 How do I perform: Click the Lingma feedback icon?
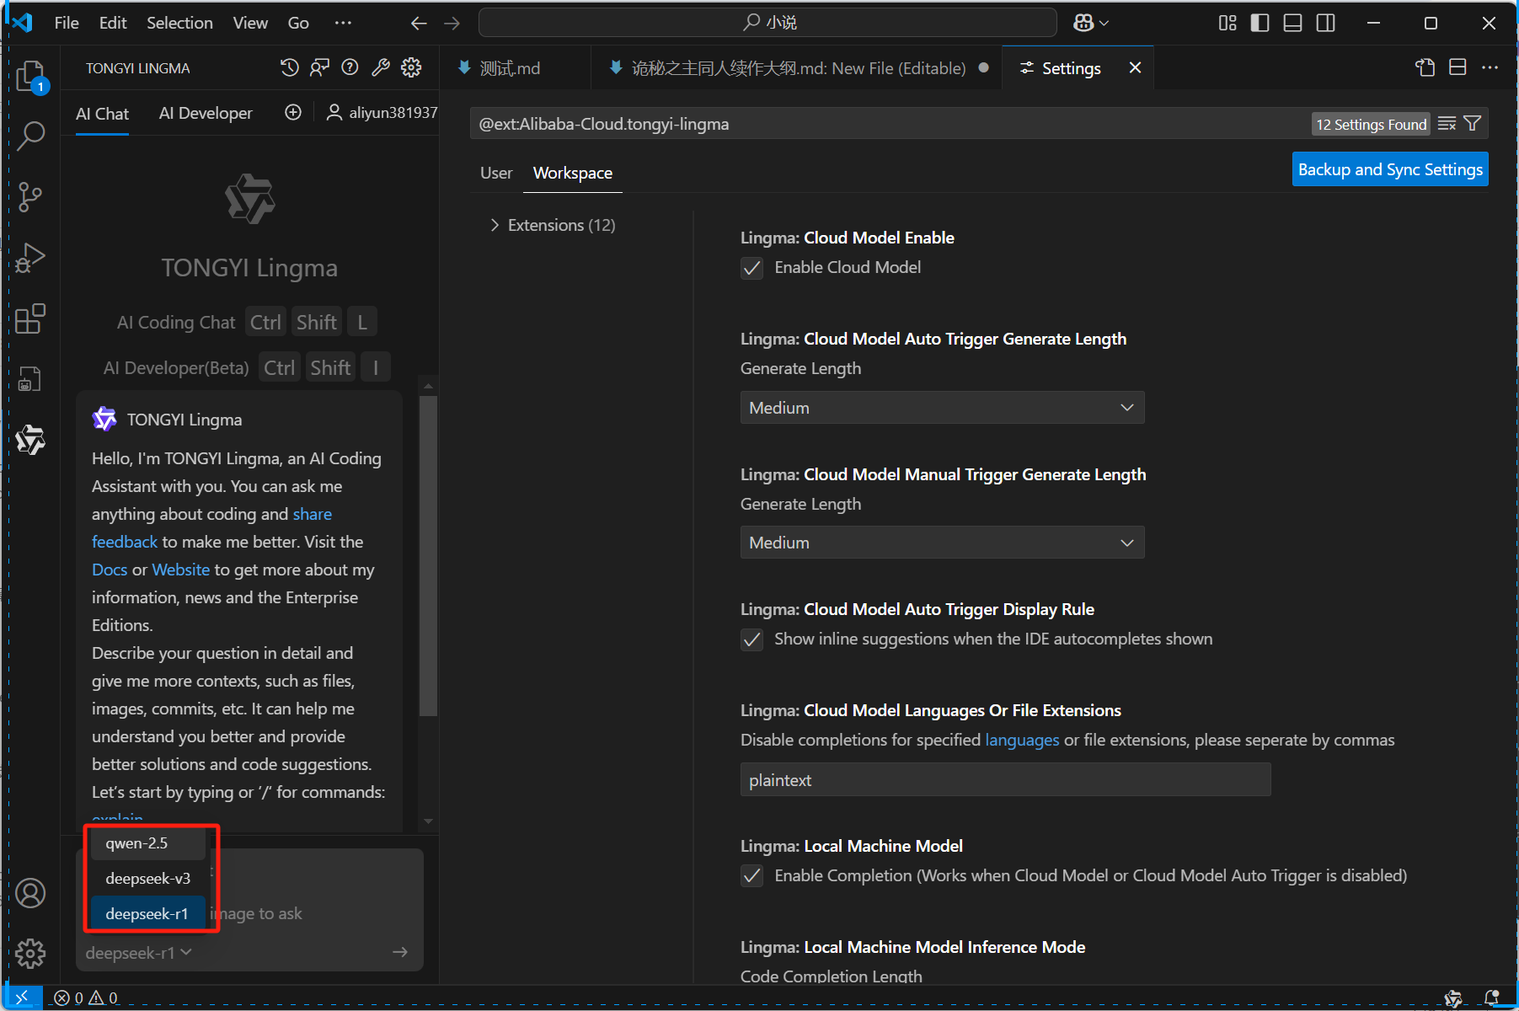[x=320, y=68]
